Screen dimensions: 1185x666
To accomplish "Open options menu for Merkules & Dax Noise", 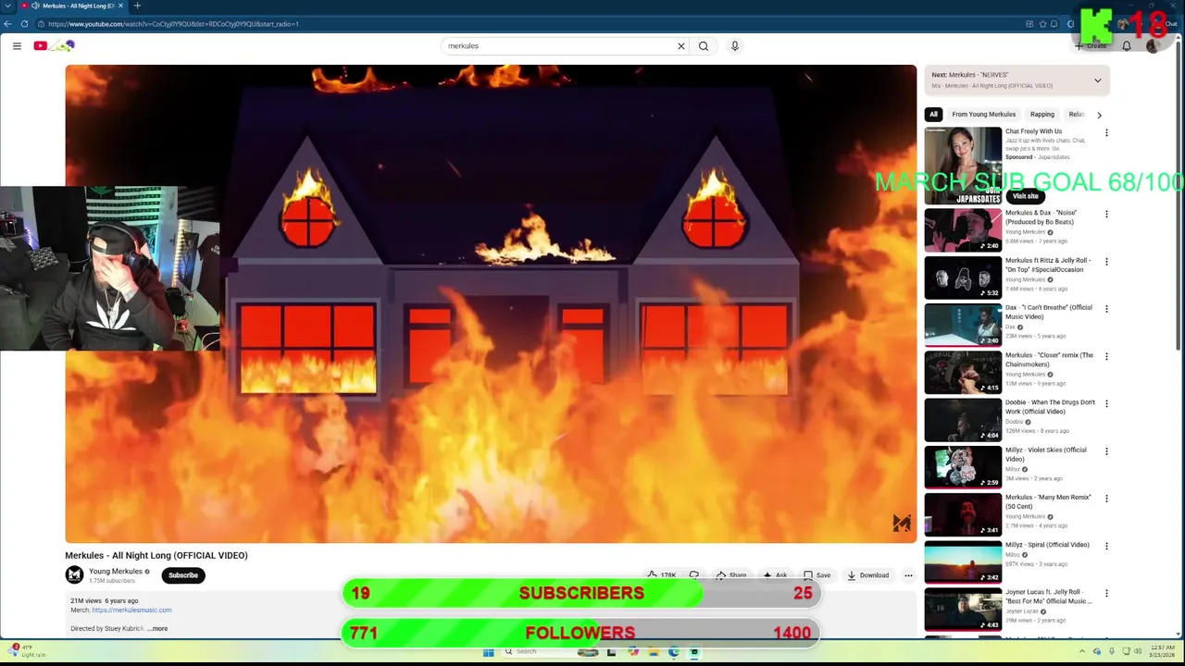I will tap(1106, 214).
